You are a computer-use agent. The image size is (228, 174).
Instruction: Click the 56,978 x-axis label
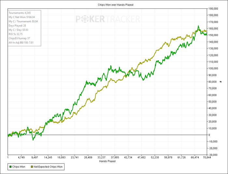[x=168, y=157]
